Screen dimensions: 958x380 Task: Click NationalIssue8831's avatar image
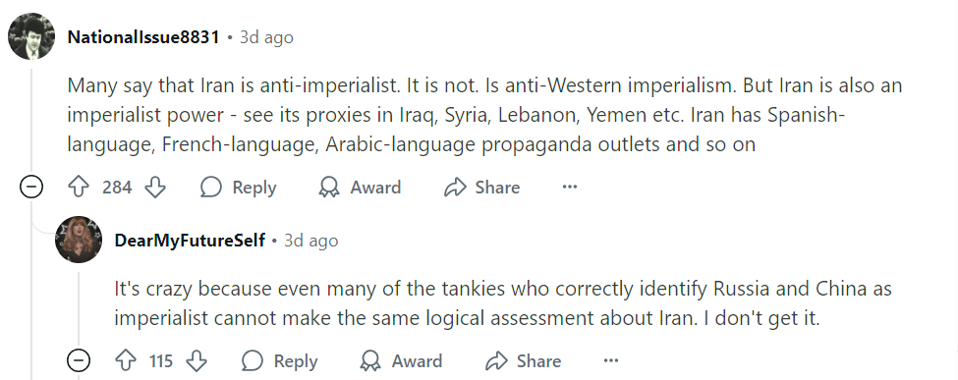31,36
